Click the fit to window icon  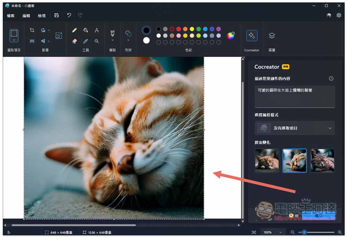[254, 232]
